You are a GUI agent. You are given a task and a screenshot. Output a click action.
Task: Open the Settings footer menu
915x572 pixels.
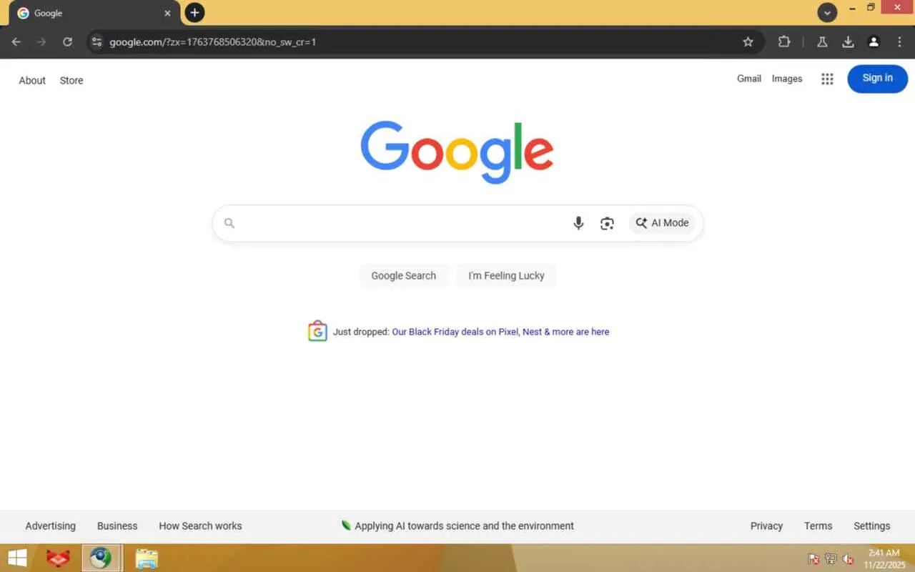point(871,526)
